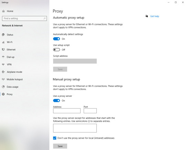The height and width of the screenshot is (150, 186).
Task: Click the Status globe icon
Action: tap(3, 35)
